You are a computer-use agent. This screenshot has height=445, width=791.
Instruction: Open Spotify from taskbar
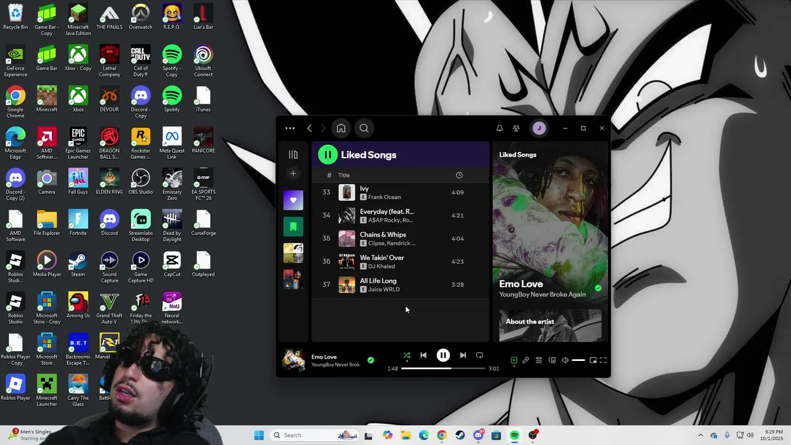click(x=514, y=435)
